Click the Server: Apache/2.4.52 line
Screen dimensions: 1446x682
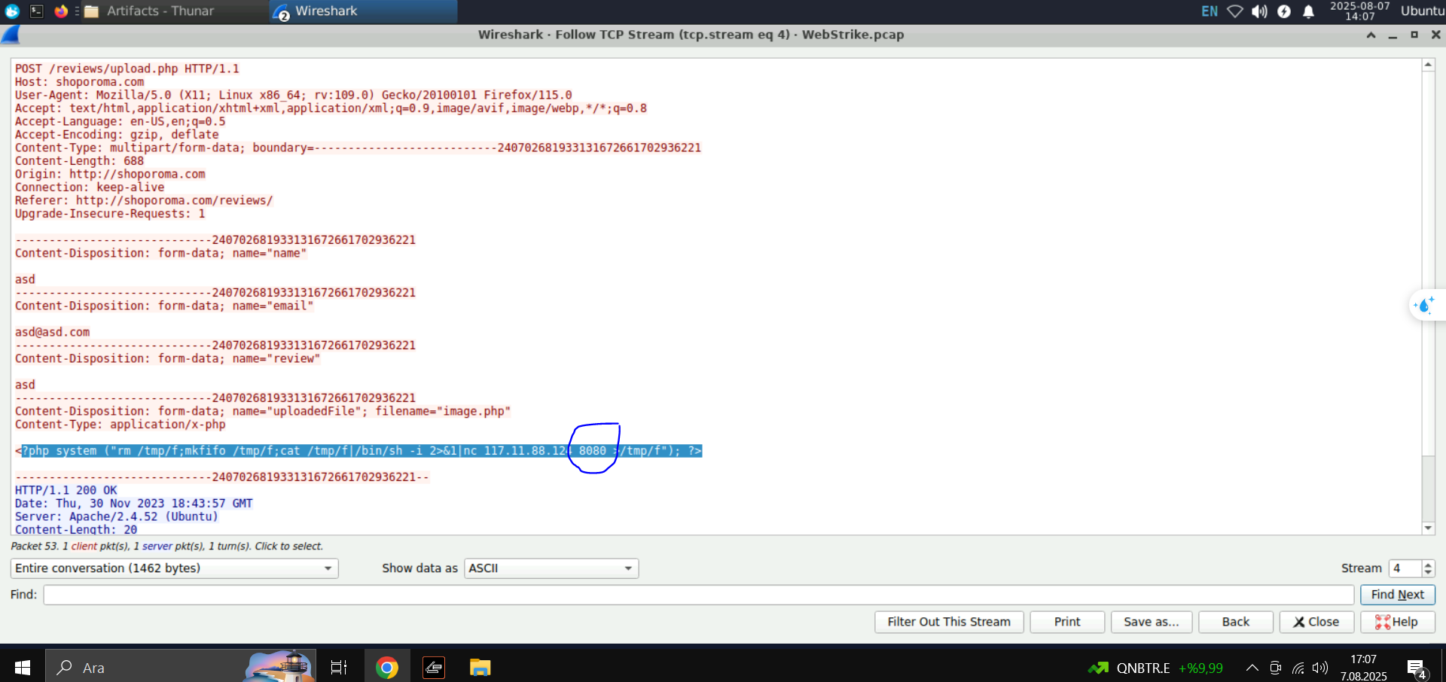point(117,516)
